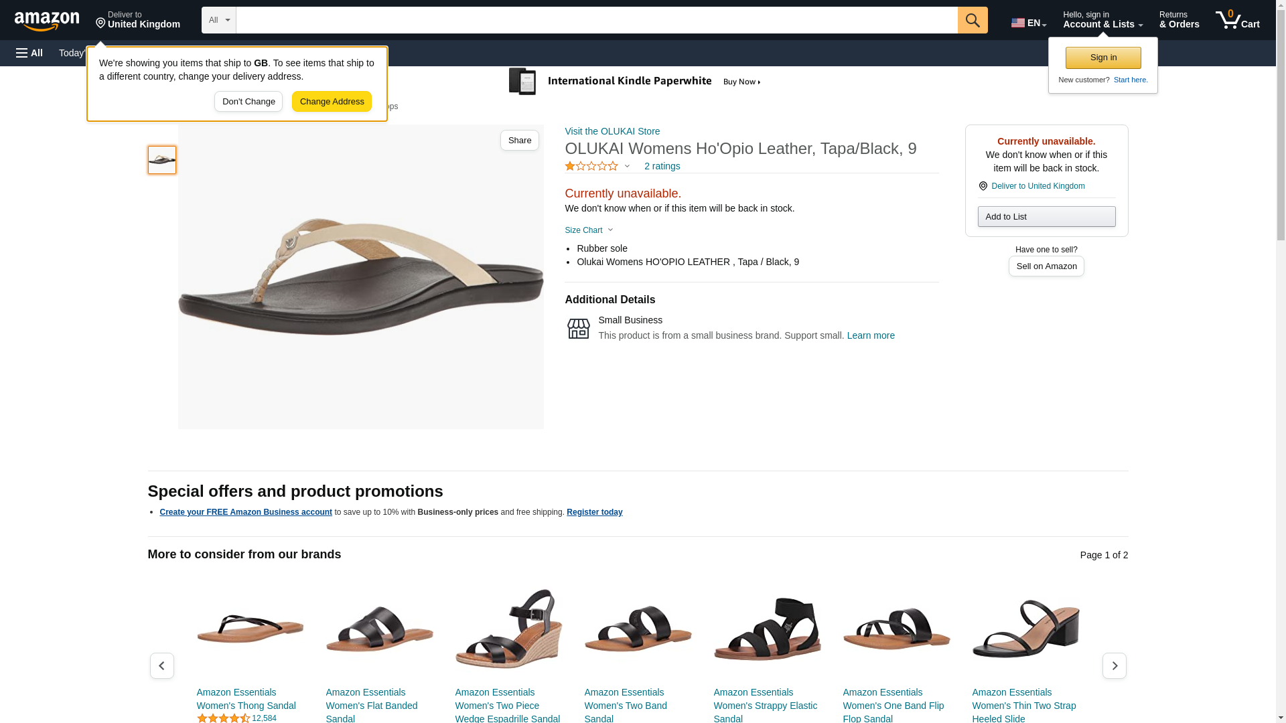The image size is (1286, 723).
Task: Open the search category All dropdown
Action: 219,20
